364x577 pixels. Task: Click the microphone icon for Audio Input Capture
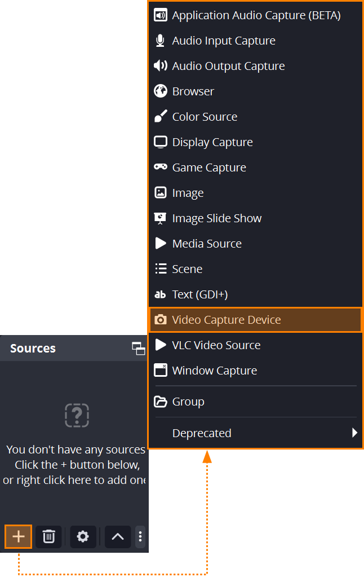click(161, 41)
